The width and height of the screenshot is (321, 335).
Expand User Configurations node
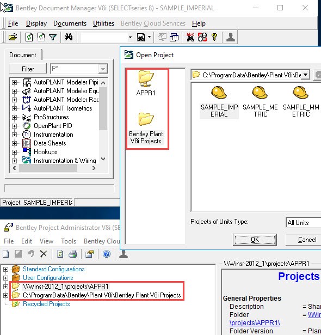(x=6, y=278)
